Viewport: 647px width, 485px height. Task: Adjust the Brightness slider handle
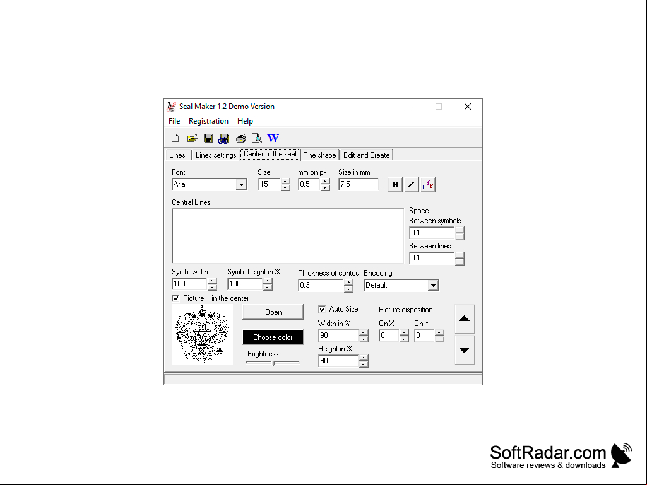[x=273, y=363]
